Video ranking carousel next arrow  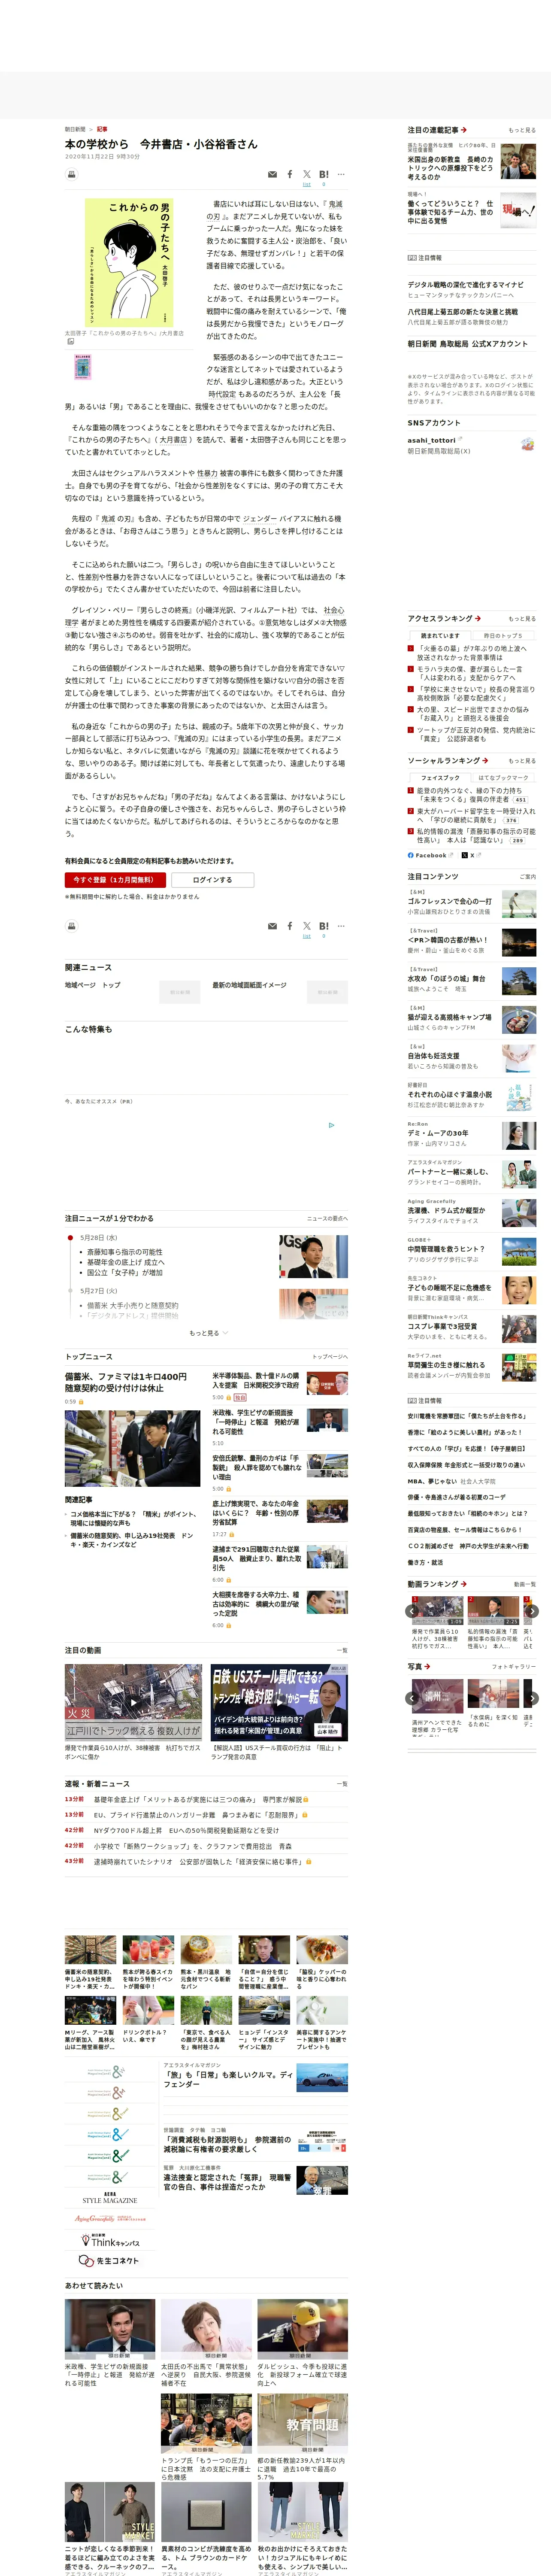pyautogui.click(x=532, y=1611)
